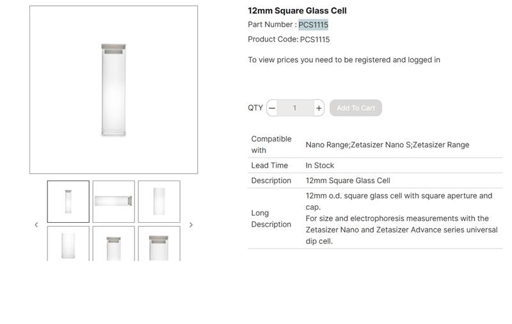Select the bottom-right cap close-up thumbnail

pyautogui.click(x=159, y=244)
